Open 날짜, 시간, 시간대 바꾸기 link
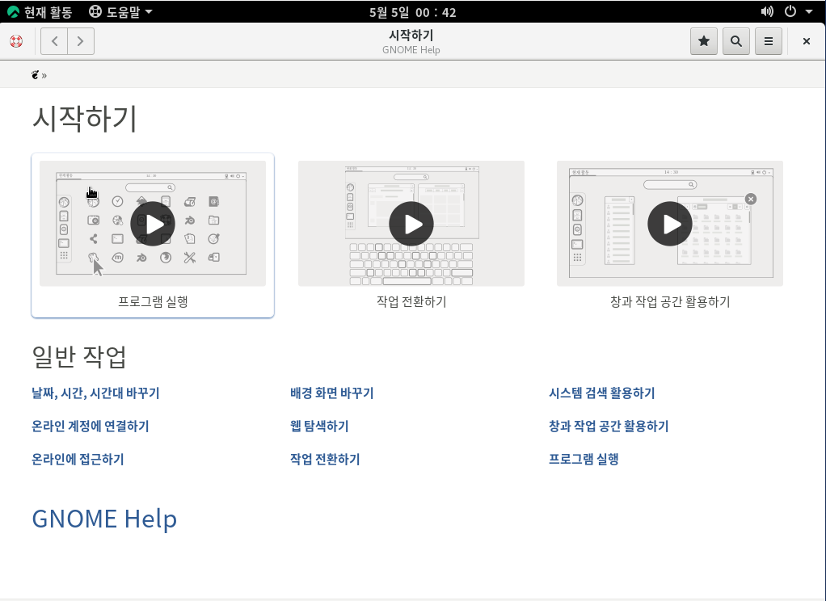 [x=95, y=393]
